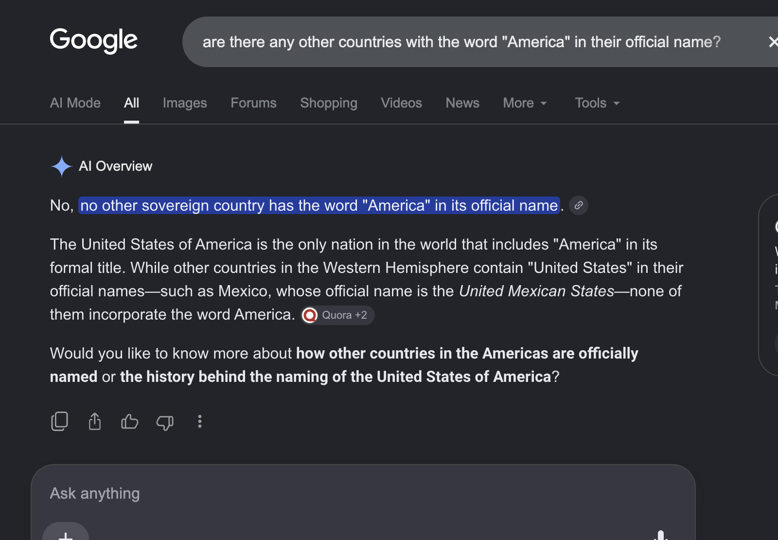Give thumbs up to AI Overview

click(130, 421)
